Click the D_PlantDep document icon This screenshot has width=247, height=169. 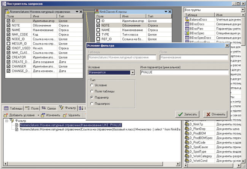point(187,129)
